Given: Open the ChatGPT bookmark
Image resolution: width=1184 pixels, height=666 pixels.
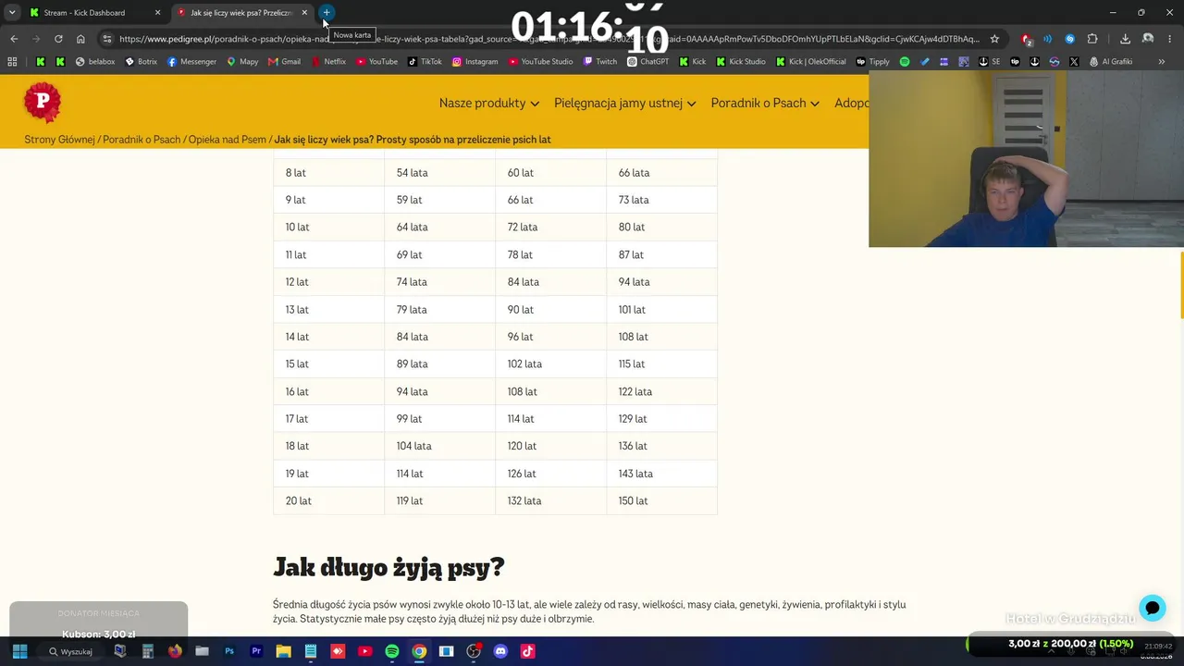Looking at the screenshot, I should pyautogui.click(x=647, y=62).
